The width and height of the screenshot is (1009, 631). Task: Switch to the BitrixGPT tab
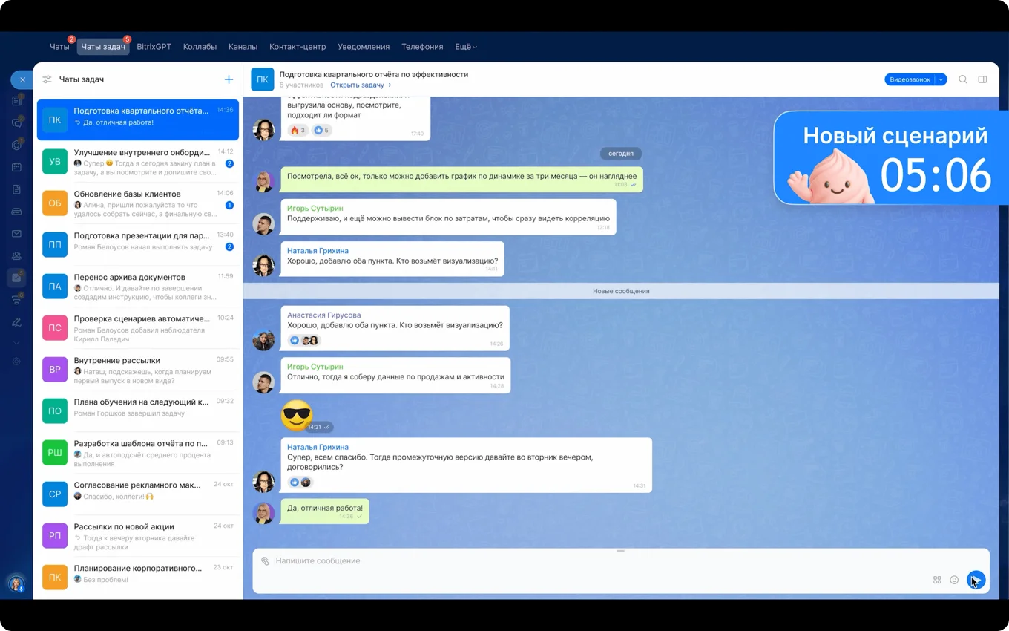[154, 47]
